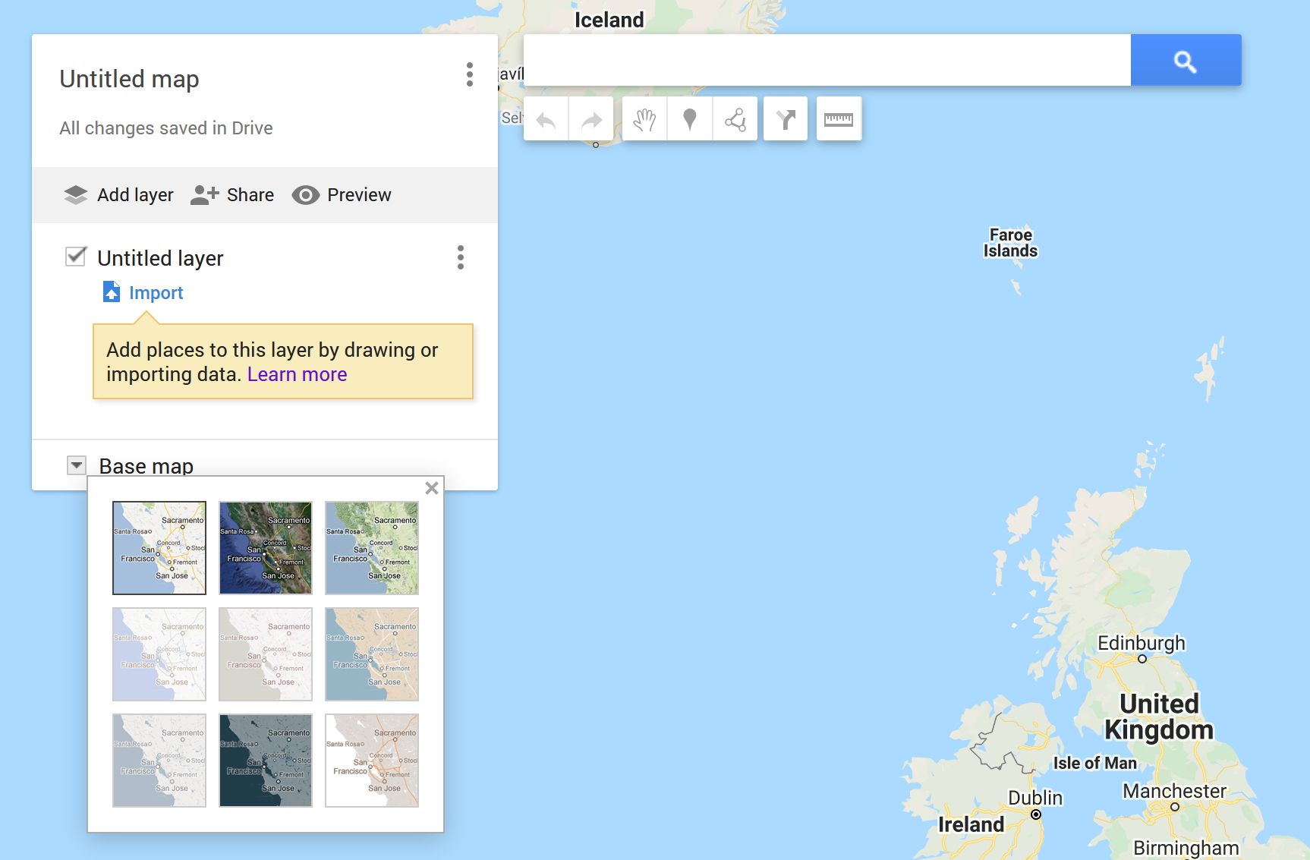This screenshot has width=1310, height=860.
Task: Choose the white-water orange-roads base map thumbnail
Action: click(372, 761)
